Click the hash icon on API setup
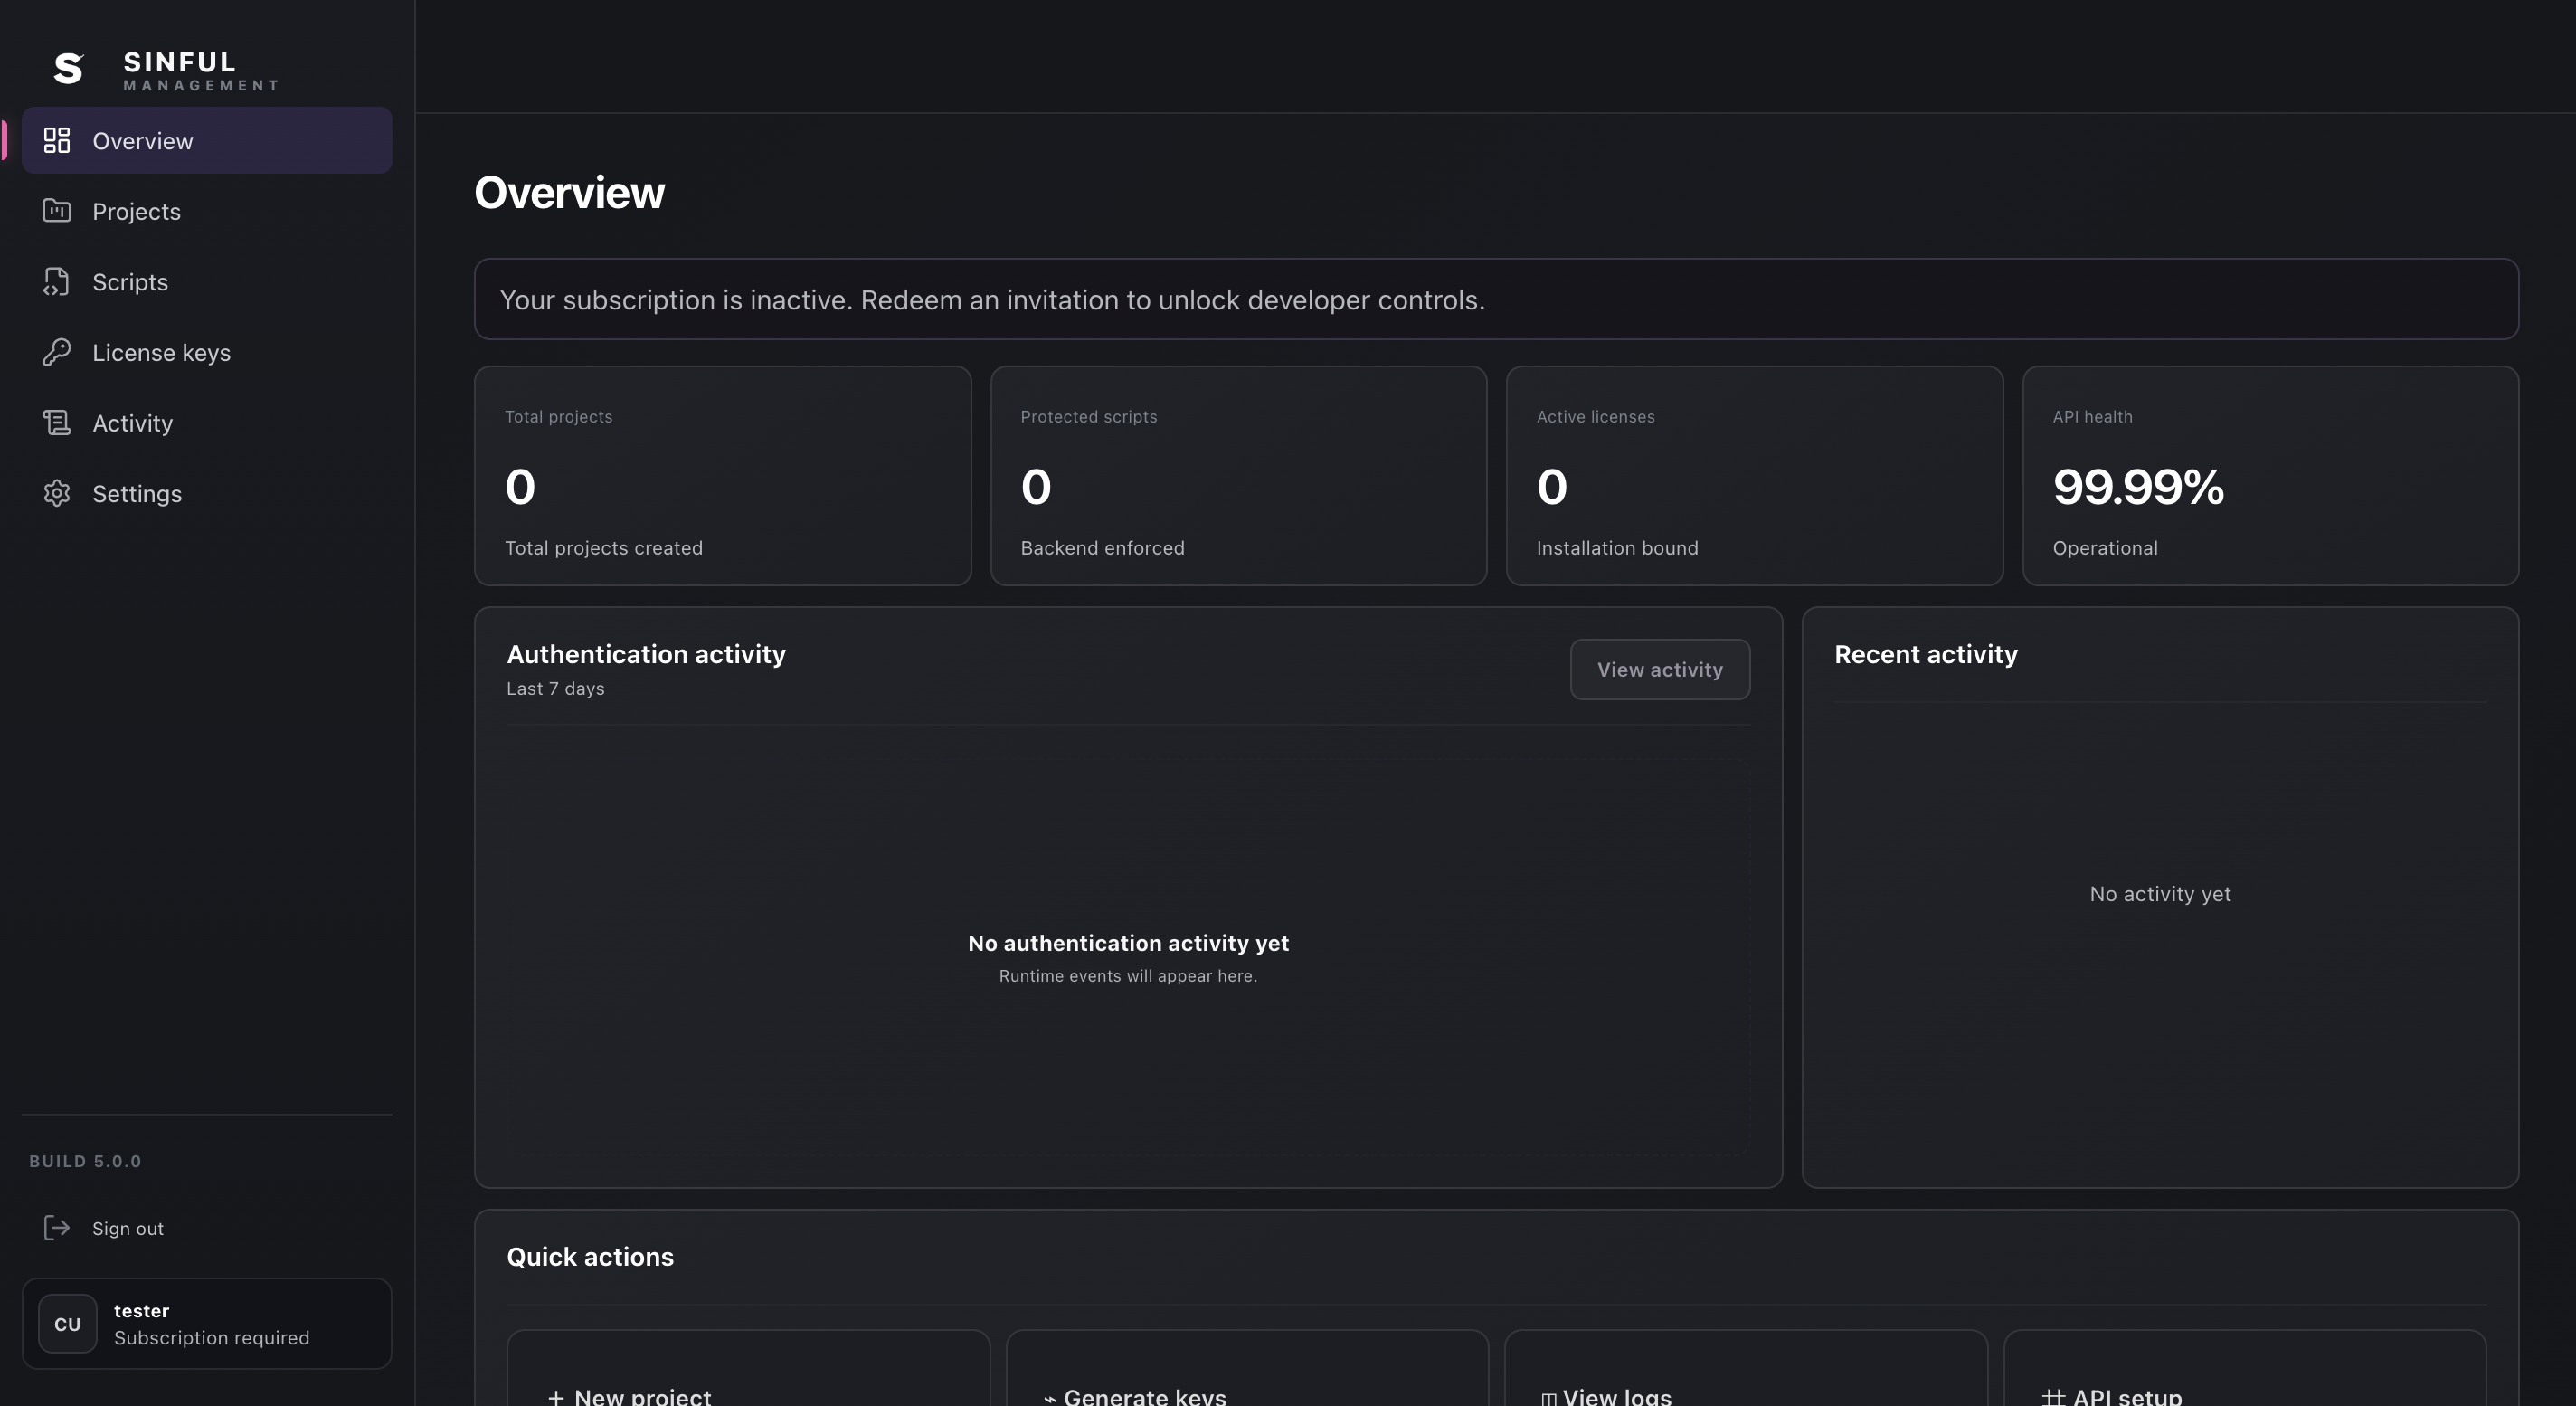Screen dimensions: 2576x1406 pyautogui.click(x=2053, y=1397)
